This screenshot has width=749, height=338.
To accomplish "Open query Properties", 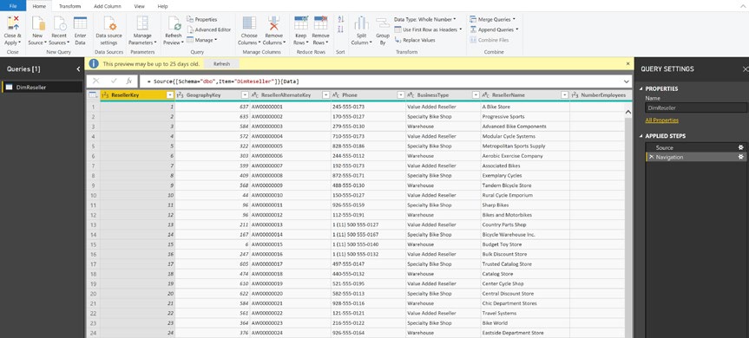I will [x=201, y=20].
